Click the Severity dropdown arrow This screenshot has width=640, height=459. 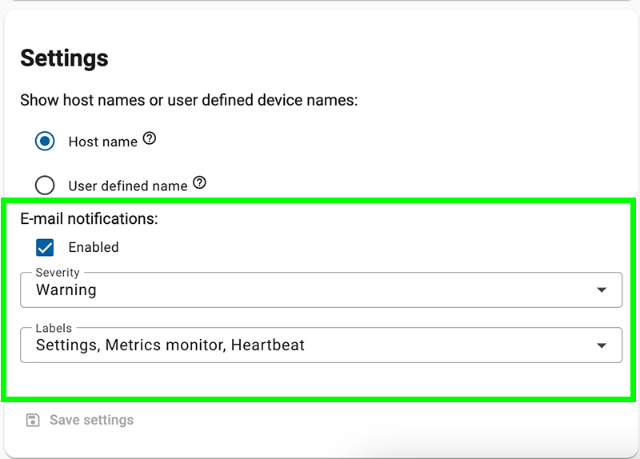pyautogui.click(x=602, y=290)
